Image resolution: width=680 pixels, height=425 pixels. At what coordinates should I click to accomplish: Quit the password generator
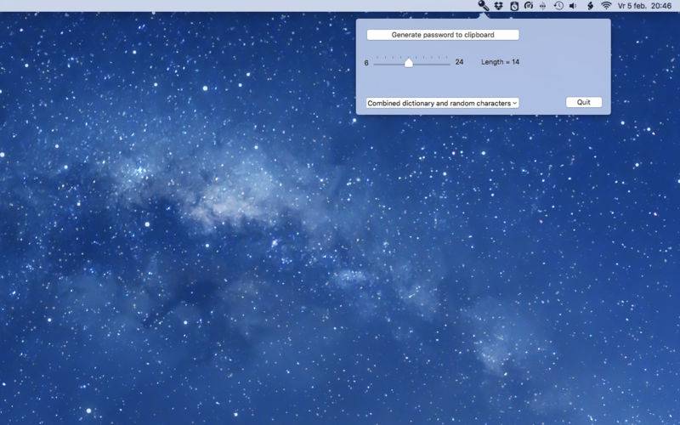(x=584, y=102)
